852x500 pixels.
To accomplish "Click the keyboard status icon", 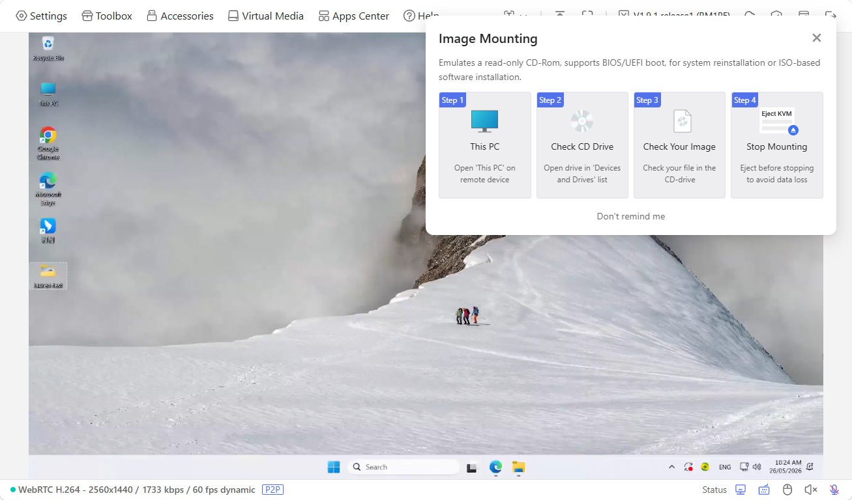I will tap(764, 490).
